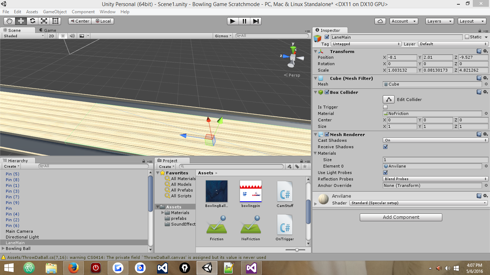Open the Shader dropdown
Screen dimensions: 490x275
click(x=419, y=203)
